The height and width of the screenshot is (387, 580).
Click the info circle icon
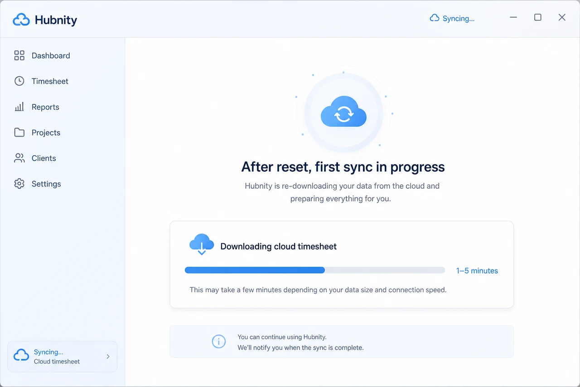pos(219,342)
